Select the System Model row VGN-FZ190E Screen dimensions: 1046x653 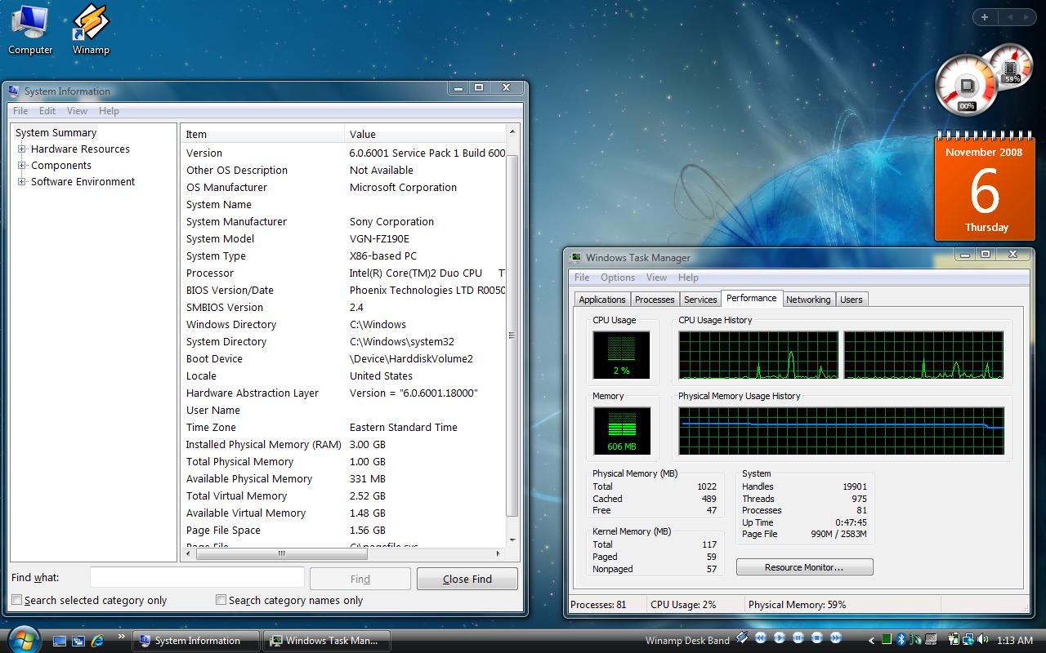(343, 238)
